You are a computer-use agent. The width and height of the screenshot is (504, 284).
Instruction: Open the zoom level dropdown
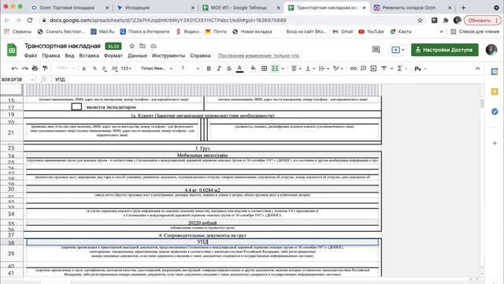point(65,69)
